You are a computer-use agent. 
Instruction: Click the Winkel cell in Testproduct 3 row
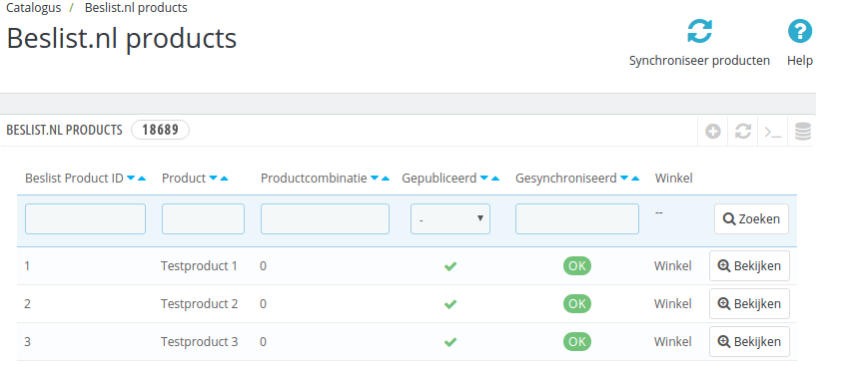pyautogui.click(x=673, y=342)
